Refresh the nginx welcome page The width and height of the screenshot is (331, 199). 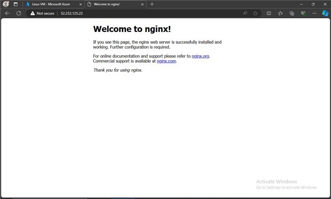point(19,13)
